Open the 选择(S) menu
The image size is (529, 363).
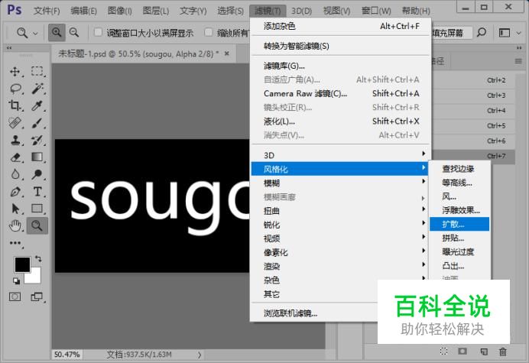(x=230, y=11)
